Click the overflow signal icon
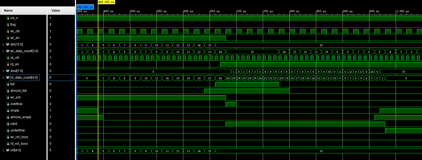 tap(8, 104)
